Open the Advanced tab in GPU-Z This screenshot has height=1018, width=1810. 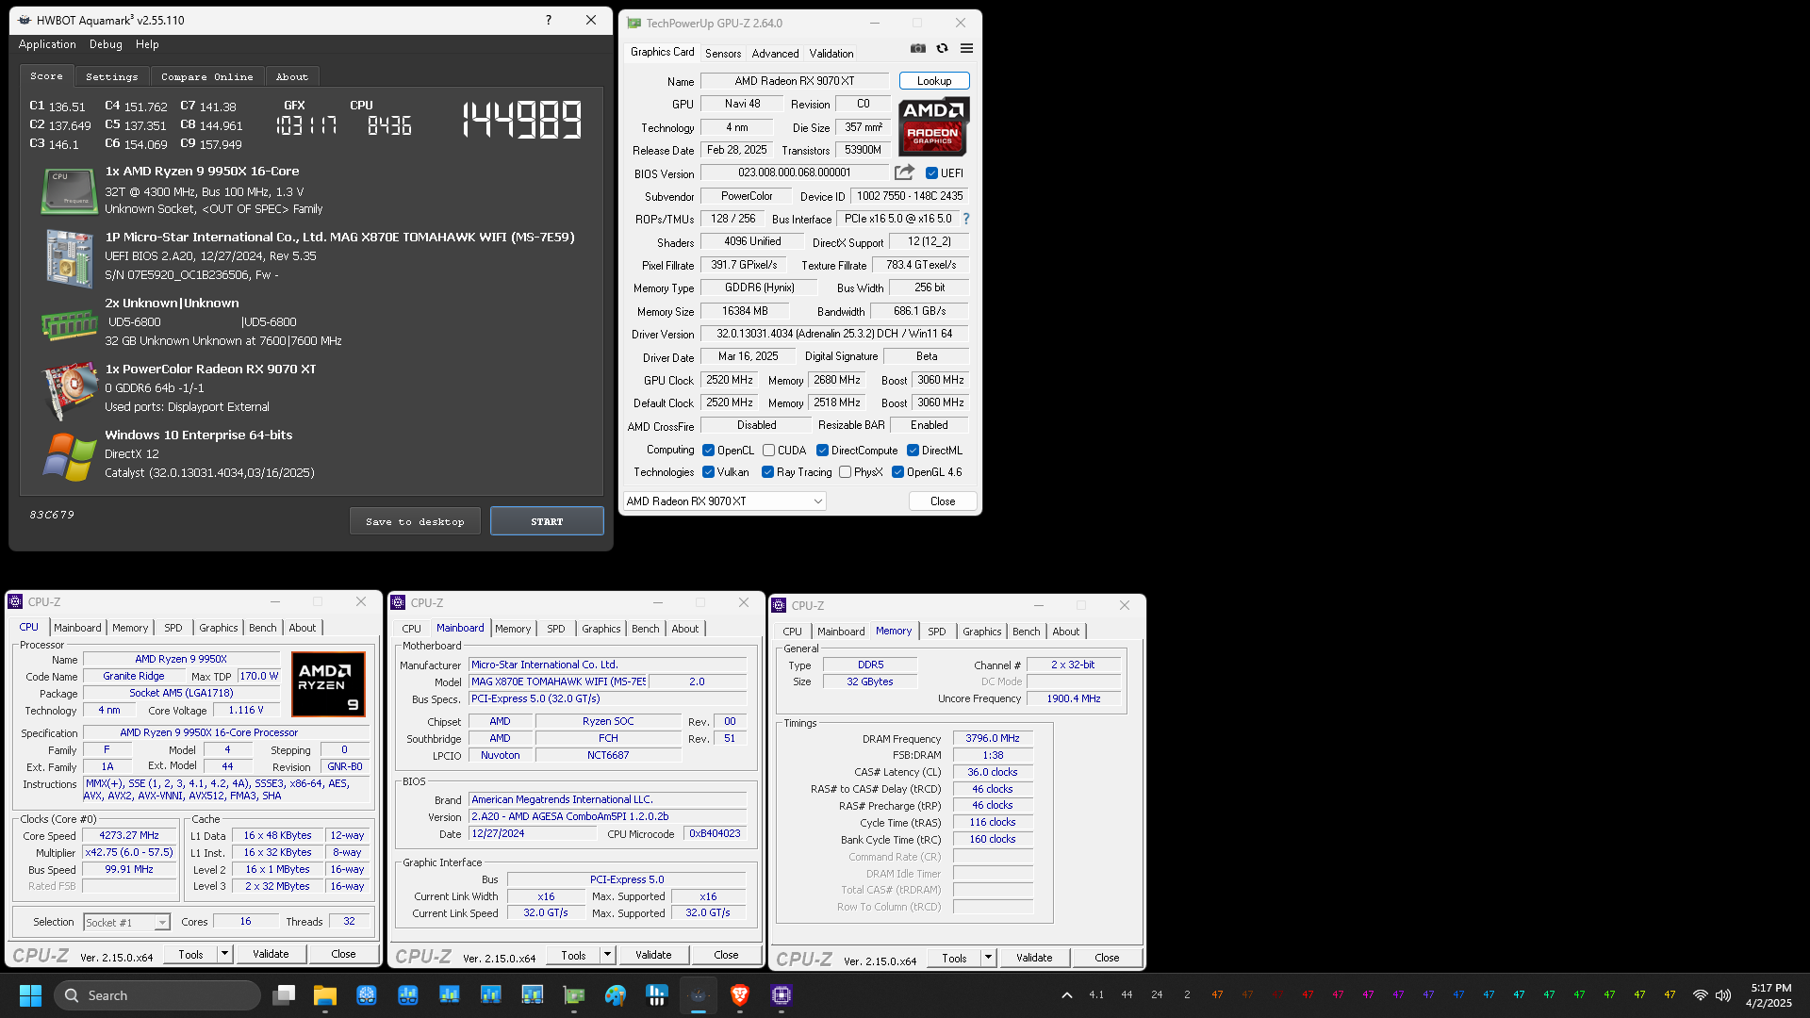click(x=775, y=54)
